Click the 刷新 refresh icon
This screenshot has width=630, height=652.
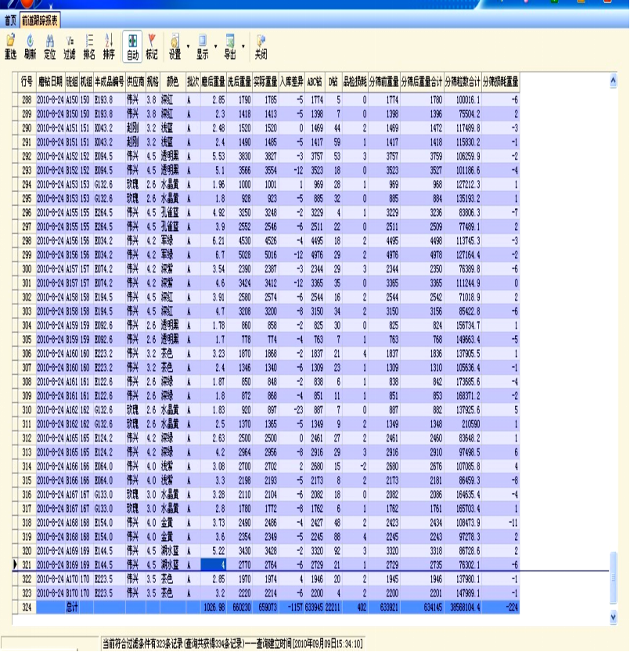pyautogui.click(x=30, y=46)
